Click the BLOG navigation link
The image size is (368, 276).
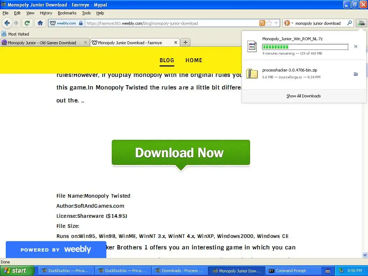pos(167,60)
